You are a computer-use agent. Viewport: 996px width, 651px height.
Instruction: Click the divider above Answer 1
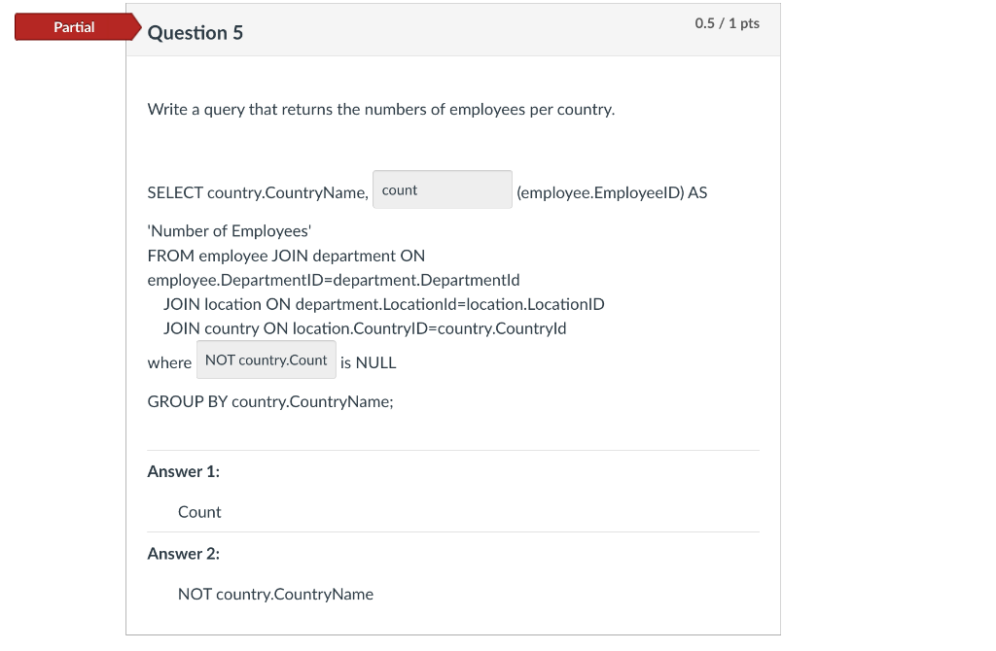pyautogui.click(x=452, y=449)
